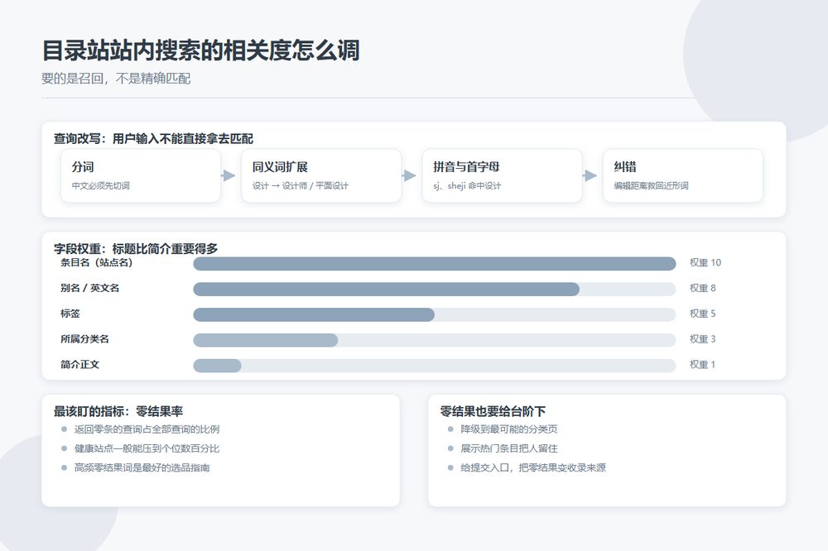828x551 pixels.
Task: Click the arrow between 拼音与首字母 and 纠错
Action: point(590,175)
